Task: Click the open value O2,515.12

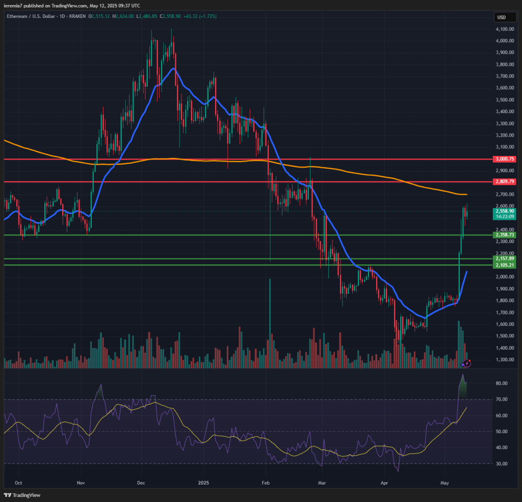Action: tap(99, 16)
